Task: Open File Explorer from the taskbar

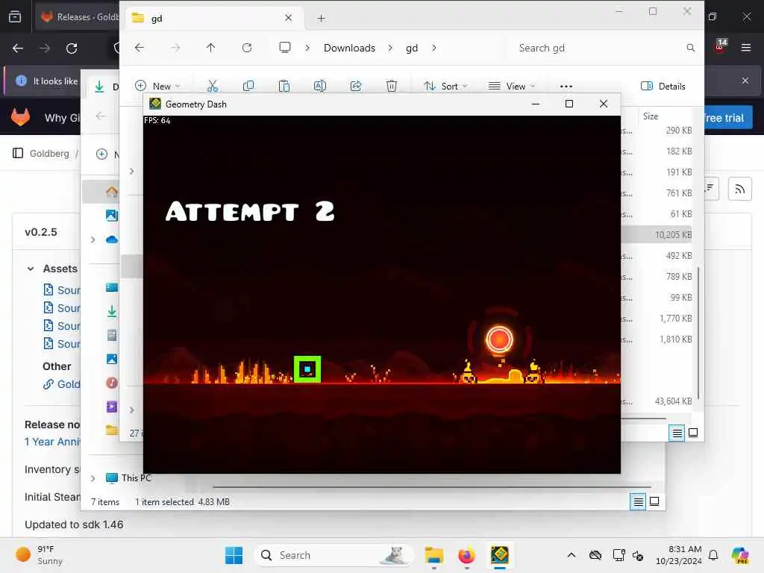Action: pos(433,555)
